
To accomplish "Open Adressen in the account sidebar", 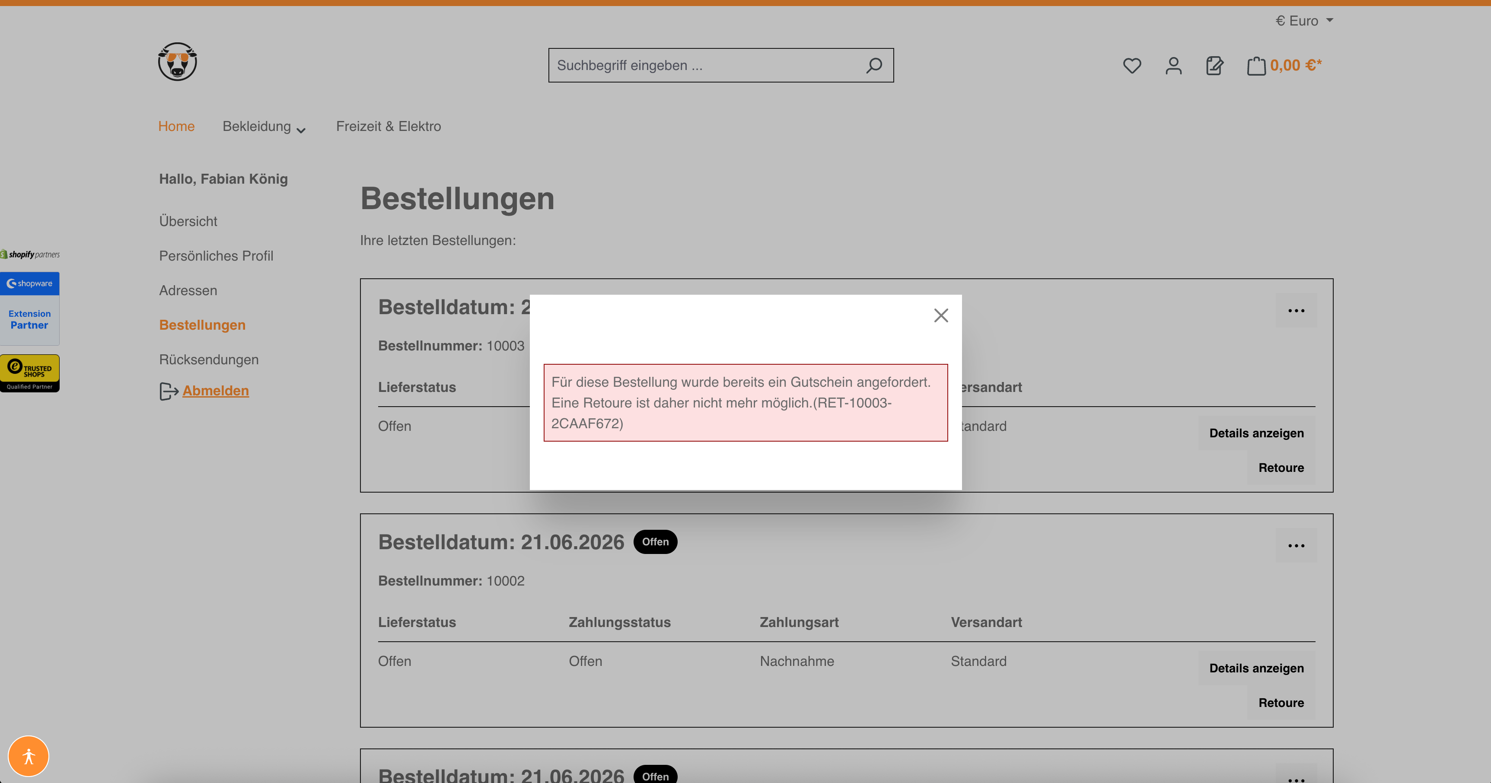I will tap(188, 290).
